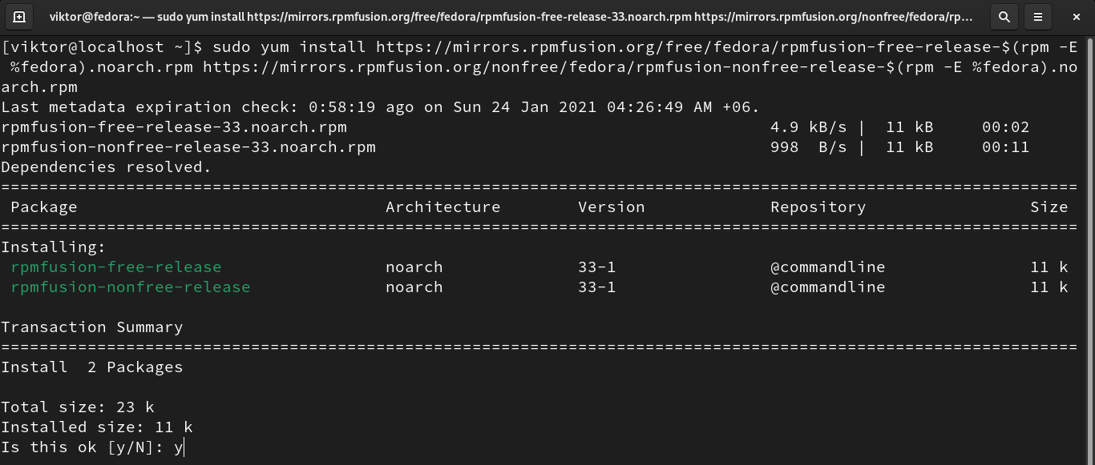
Task: Click the "Total size: 23 k" line
Action: (77, 407)
